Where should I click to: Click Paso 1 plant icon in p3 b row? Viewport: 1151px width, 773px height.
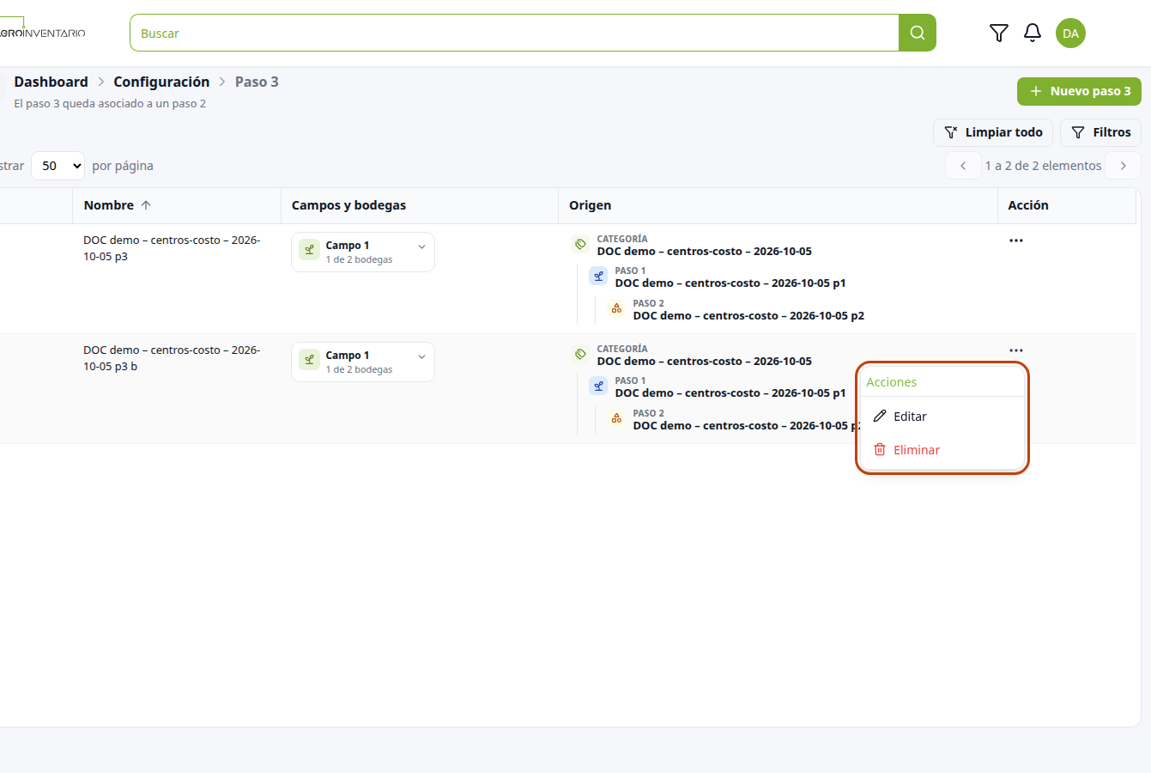tap(598, 386)
